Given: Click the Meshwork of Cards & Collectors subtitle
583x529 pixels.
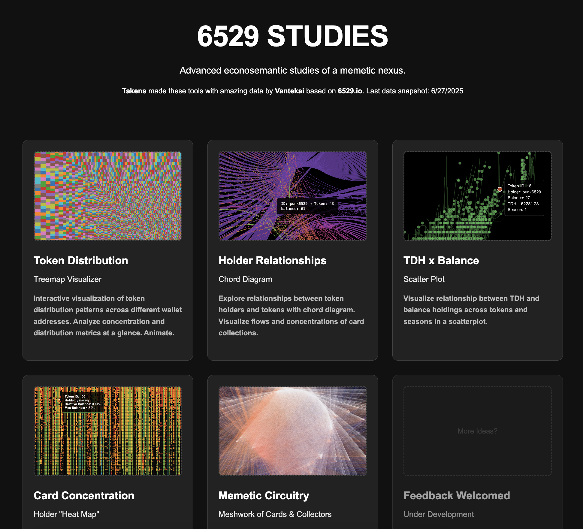Looking at the screenshot, I should click(x=275, y=514).
